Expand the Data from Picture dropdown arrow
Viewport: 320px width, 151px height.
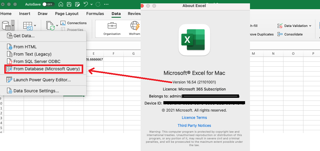[35, 25]
